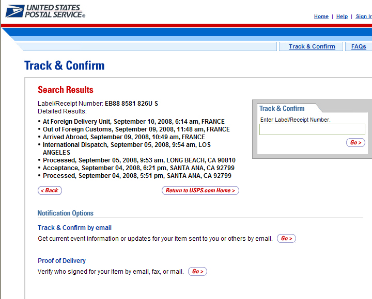Click the Detailed Results label
Viewport: 372px width, 299px height.
(62, 111)
